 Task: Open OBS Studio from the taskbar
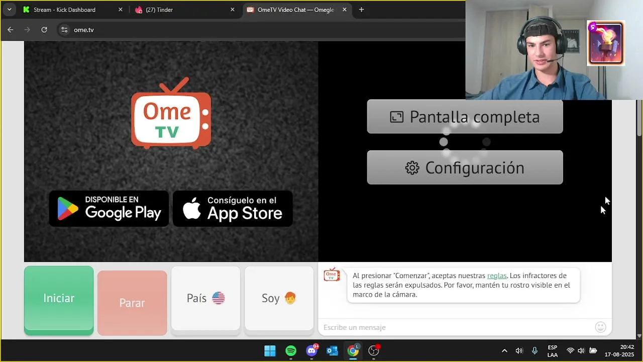pyautogui.click(x=374, y=351)
